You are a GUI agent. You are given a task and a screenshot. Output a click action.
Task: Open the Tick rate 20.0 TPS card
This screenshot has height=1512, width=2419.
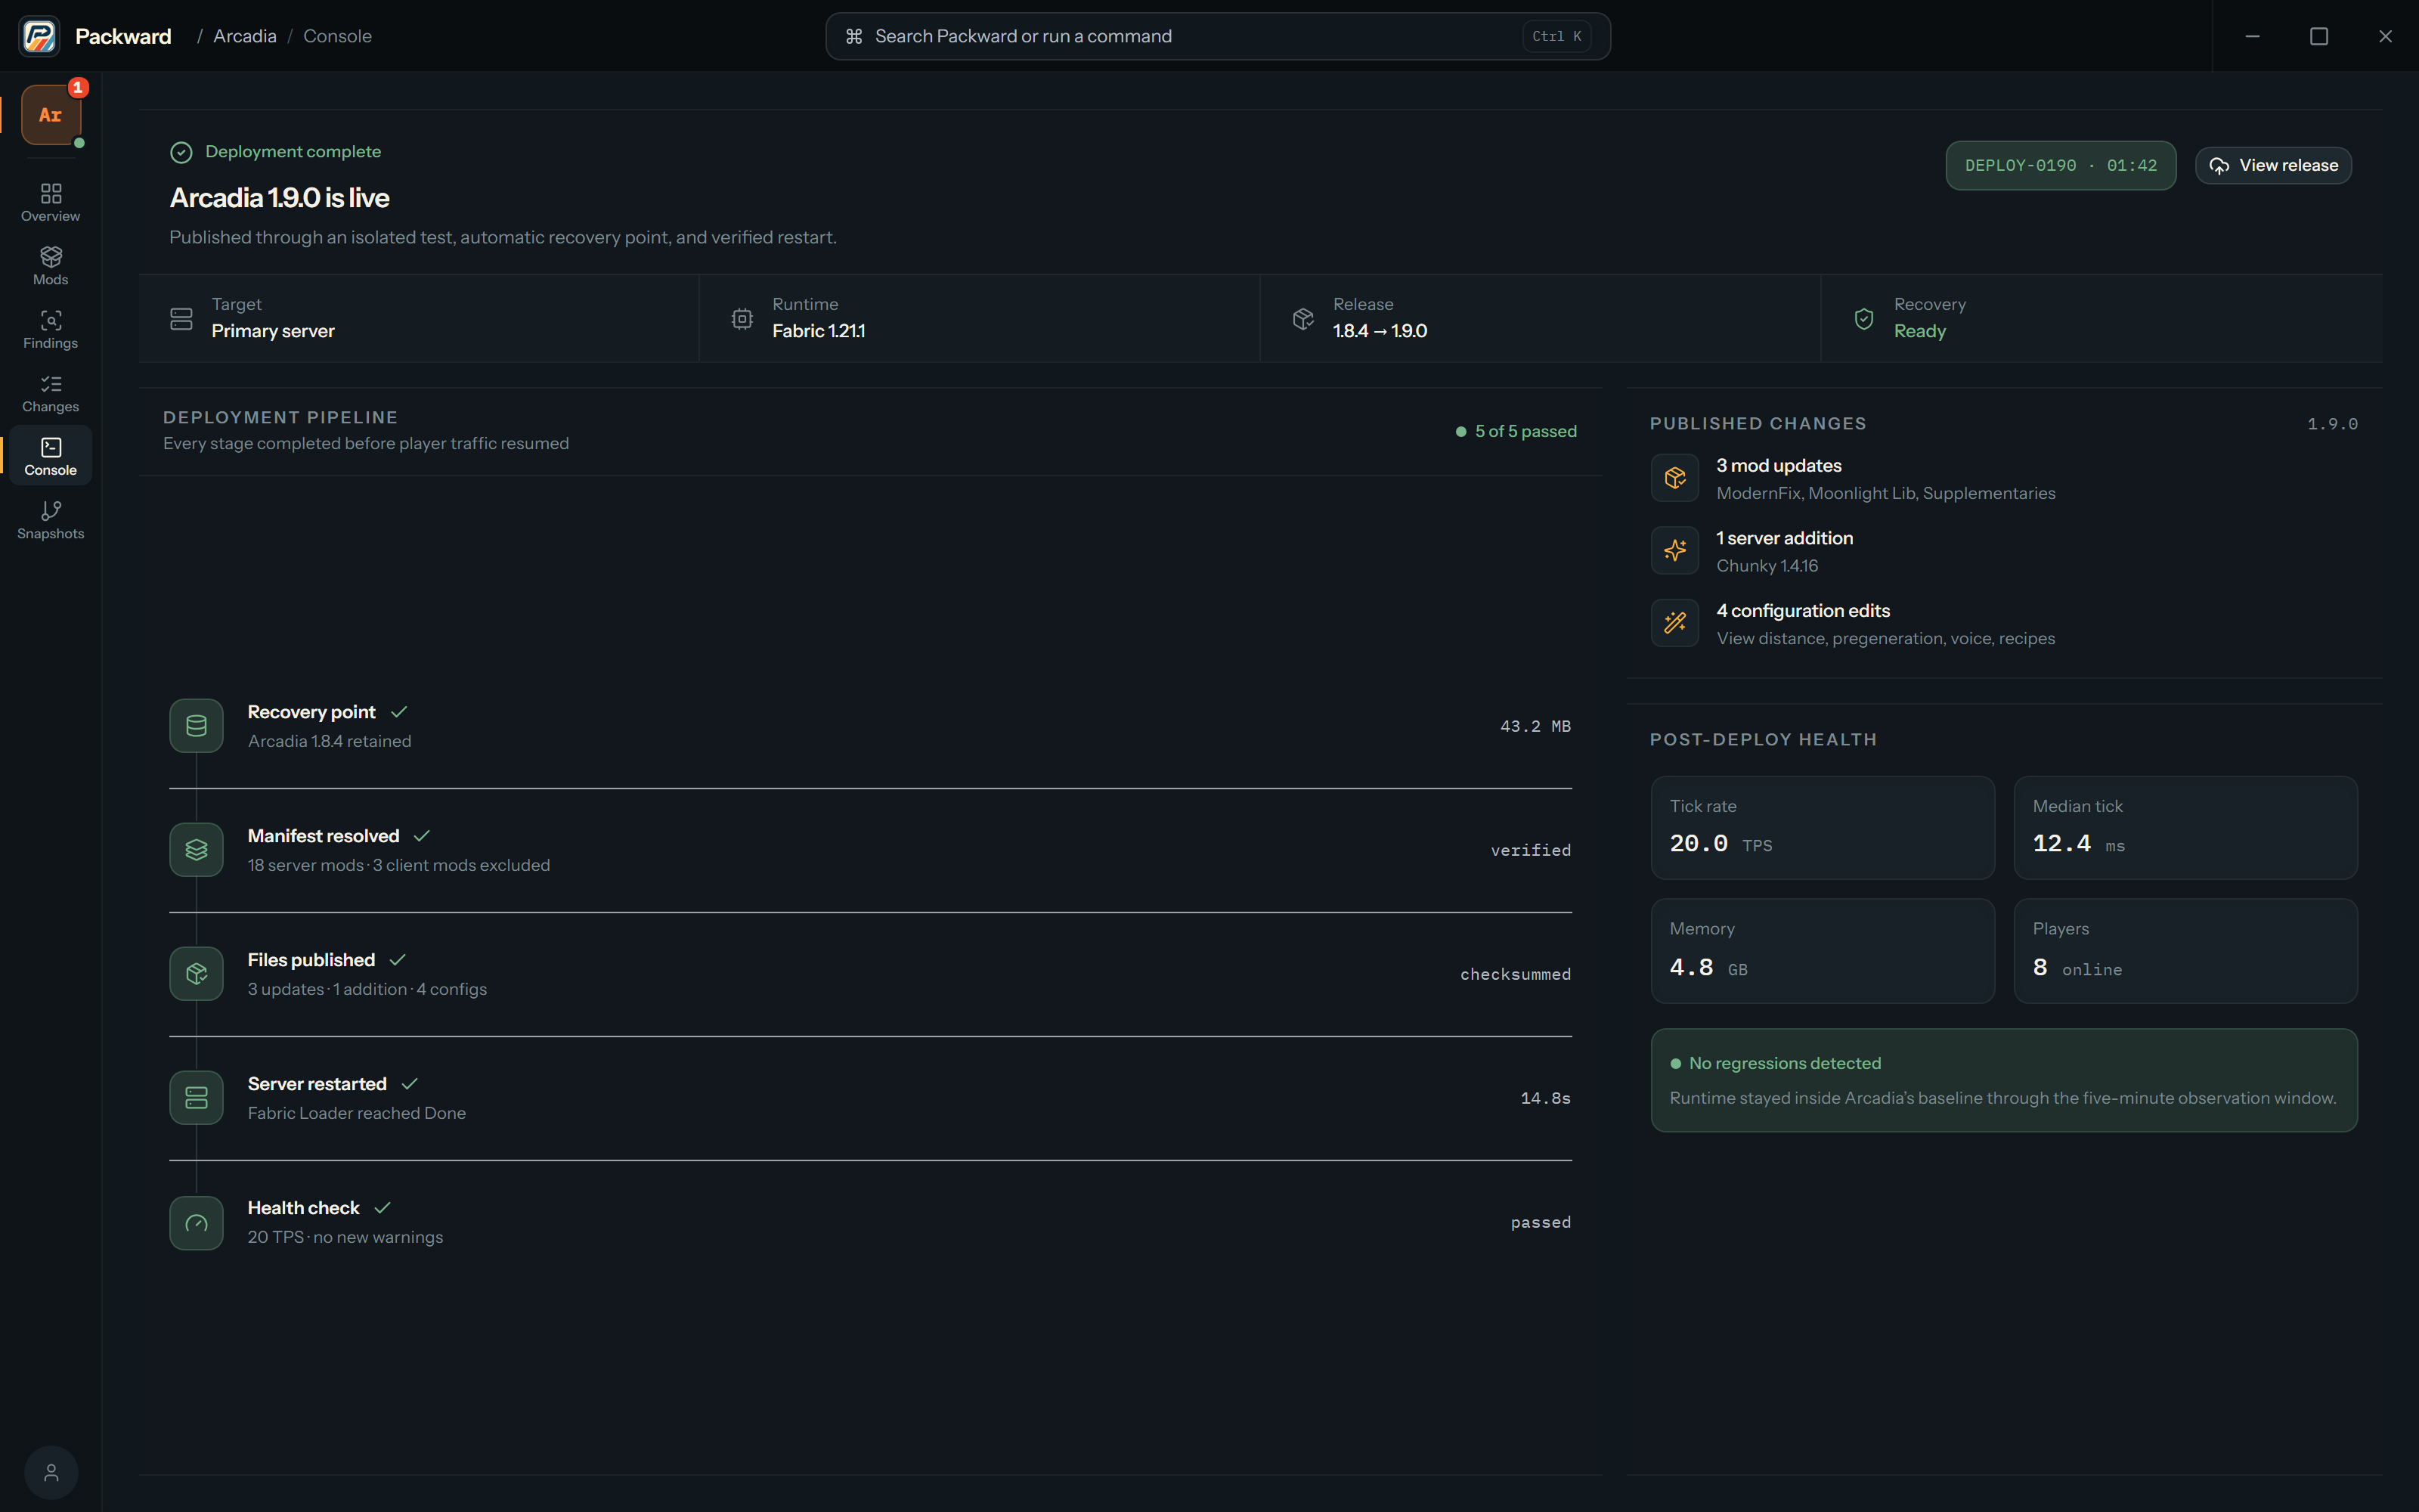1823,828
